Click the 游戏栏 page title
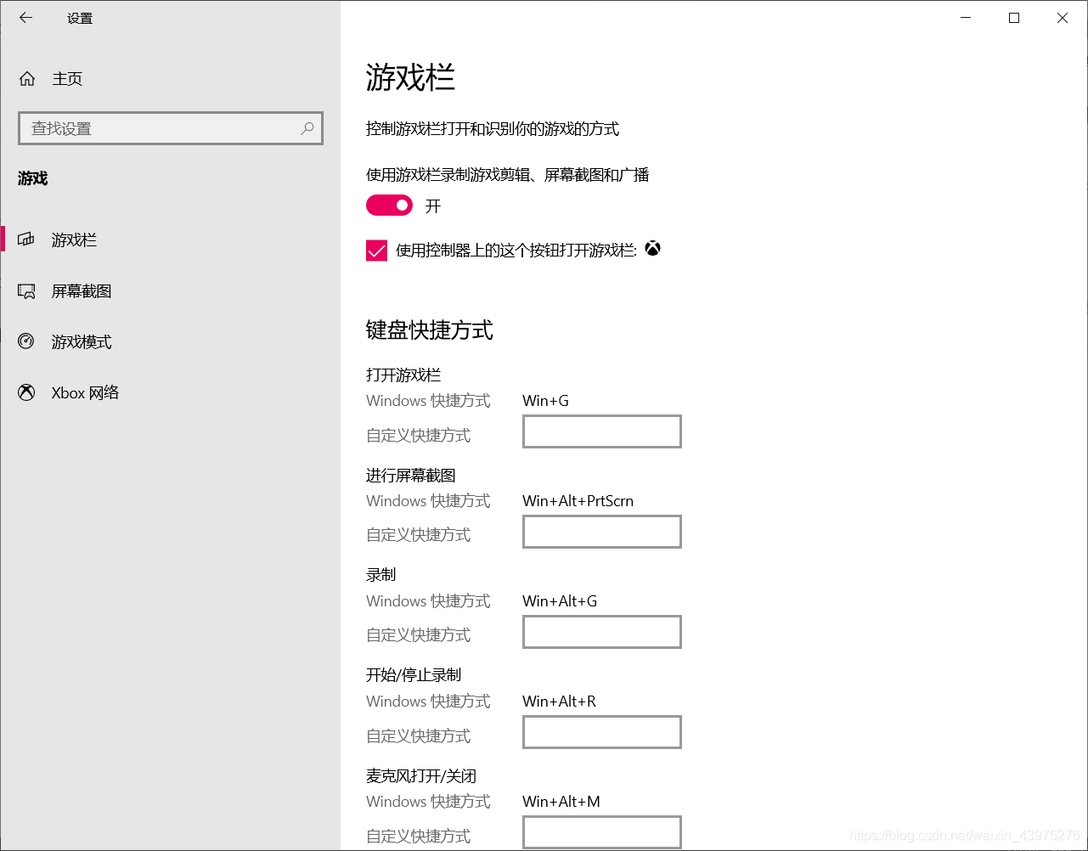 coord(411,77)
